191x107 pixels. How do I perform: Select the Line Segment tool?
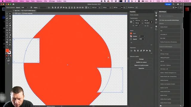pyautogui.click(x=10, y=21)
